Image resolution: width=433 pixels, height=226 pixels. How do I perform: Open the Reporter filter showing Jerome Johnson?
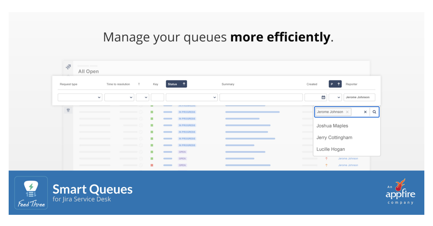(x=359, y=97)
